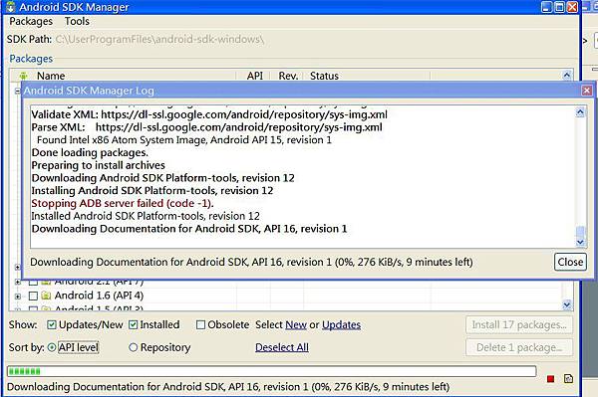Screen dimensions: 598x397
Task: Click the 'Parse XML' log line
Action: (206, 127)
